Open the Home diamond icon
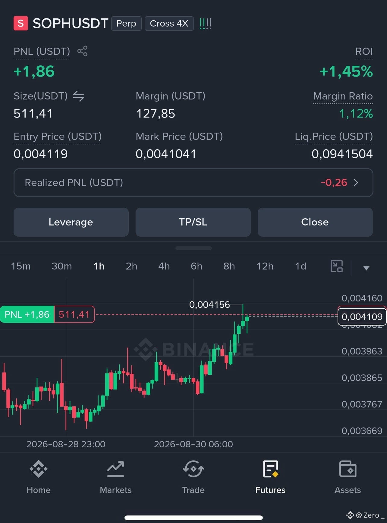Image resolution: width=387 pixels, height=523 pixels. [39, 469]
